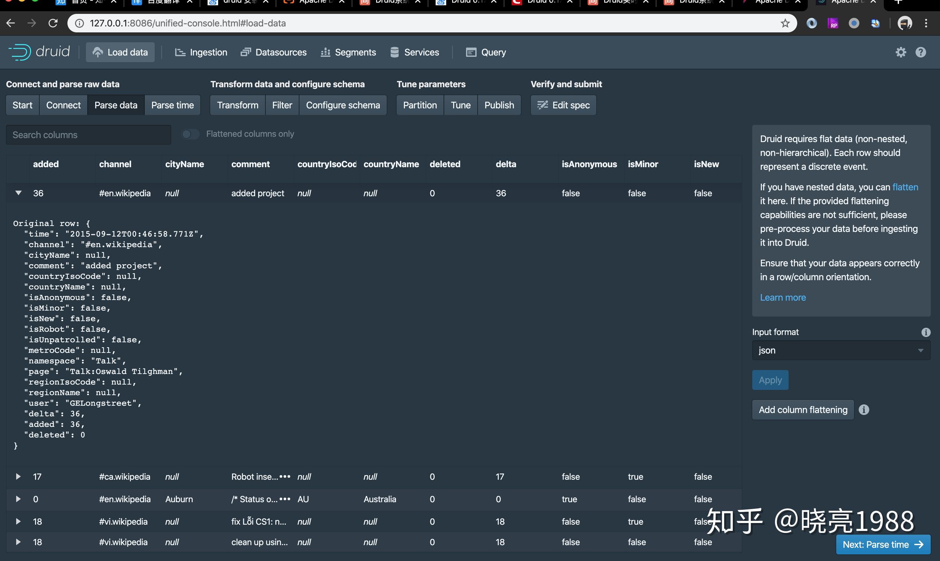This screenshot has width=940, height=561.
Task: Reload the browser page
Action: click(53, 23)
